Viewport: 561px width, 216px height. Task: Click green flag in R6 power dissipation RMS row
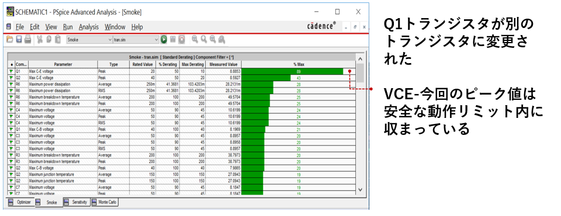click(11, 90)
